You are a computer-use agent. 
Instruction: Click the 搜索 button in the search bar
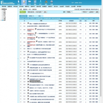click(x=97, y=12)
